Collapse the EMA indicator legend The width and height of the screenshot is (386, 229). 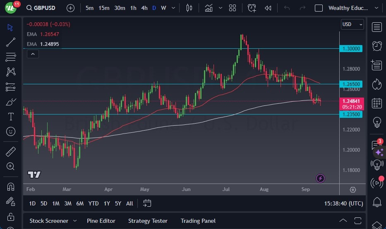[32, 54]
